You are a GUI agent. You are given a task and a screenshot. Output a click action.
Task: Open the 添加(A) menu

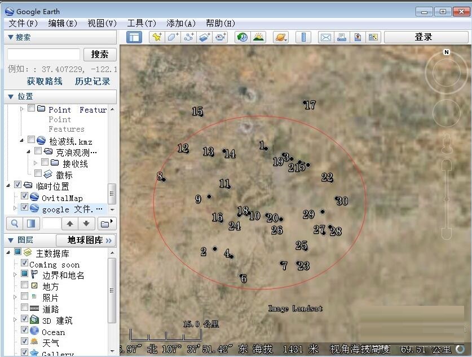(180, 23)
